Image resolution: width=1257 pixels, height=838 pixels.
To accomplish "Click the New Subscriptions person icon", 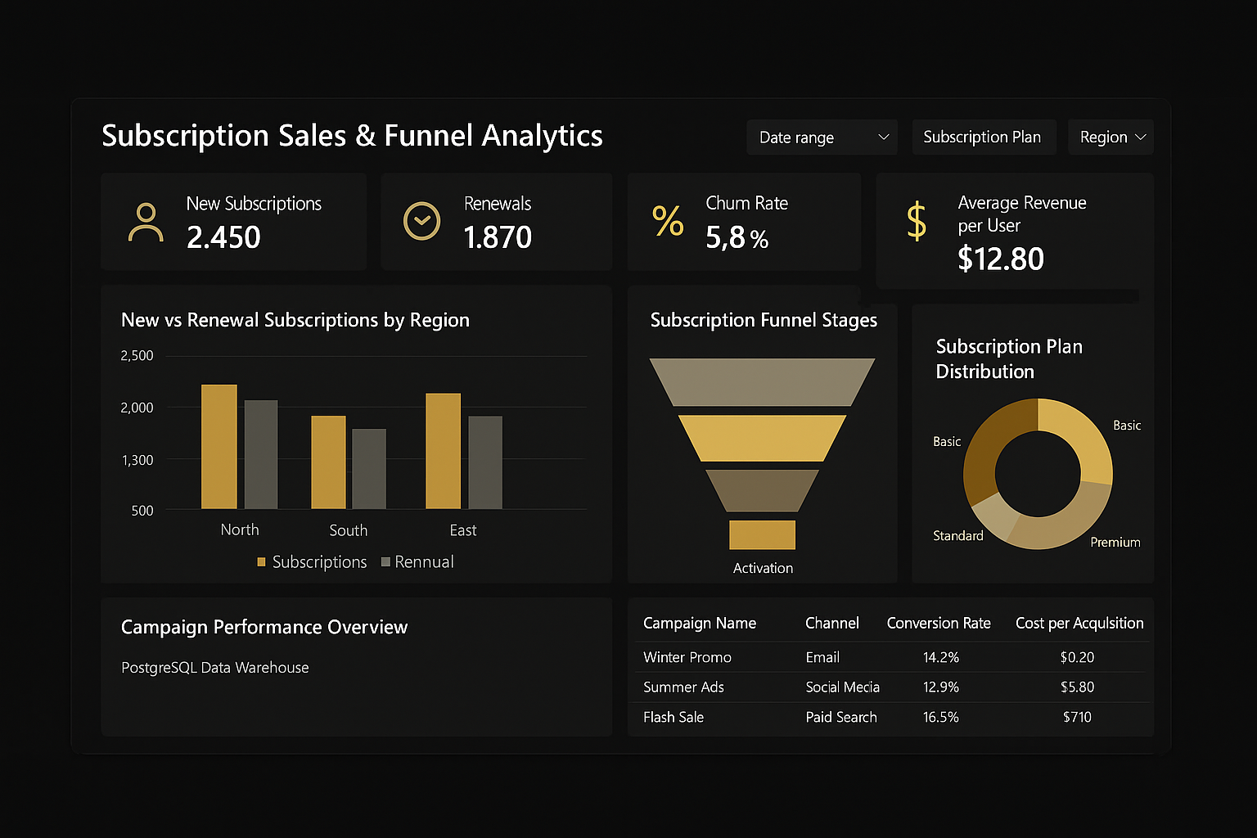I will [146, 223].
